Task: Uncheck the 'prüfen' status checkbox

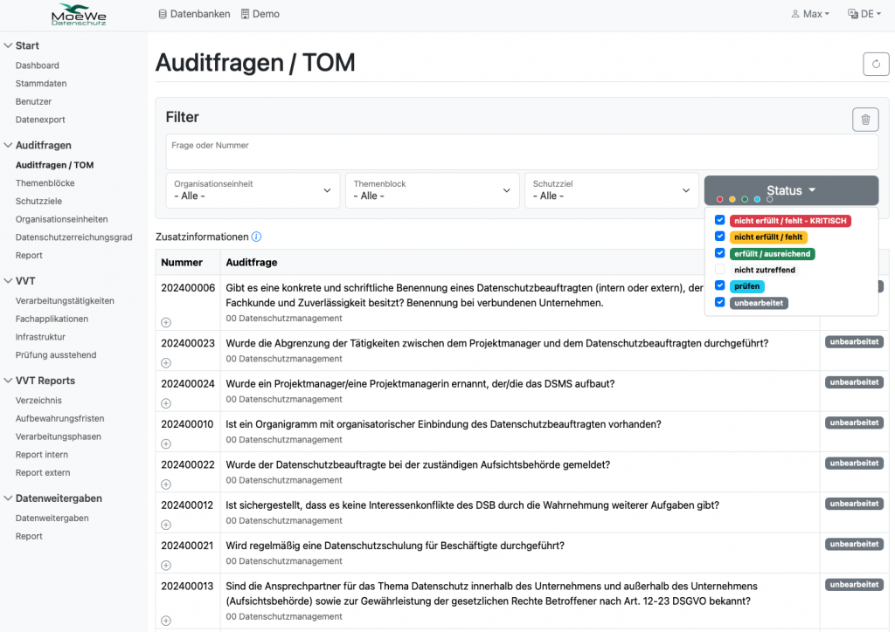Action: click(x=719, y=286)
